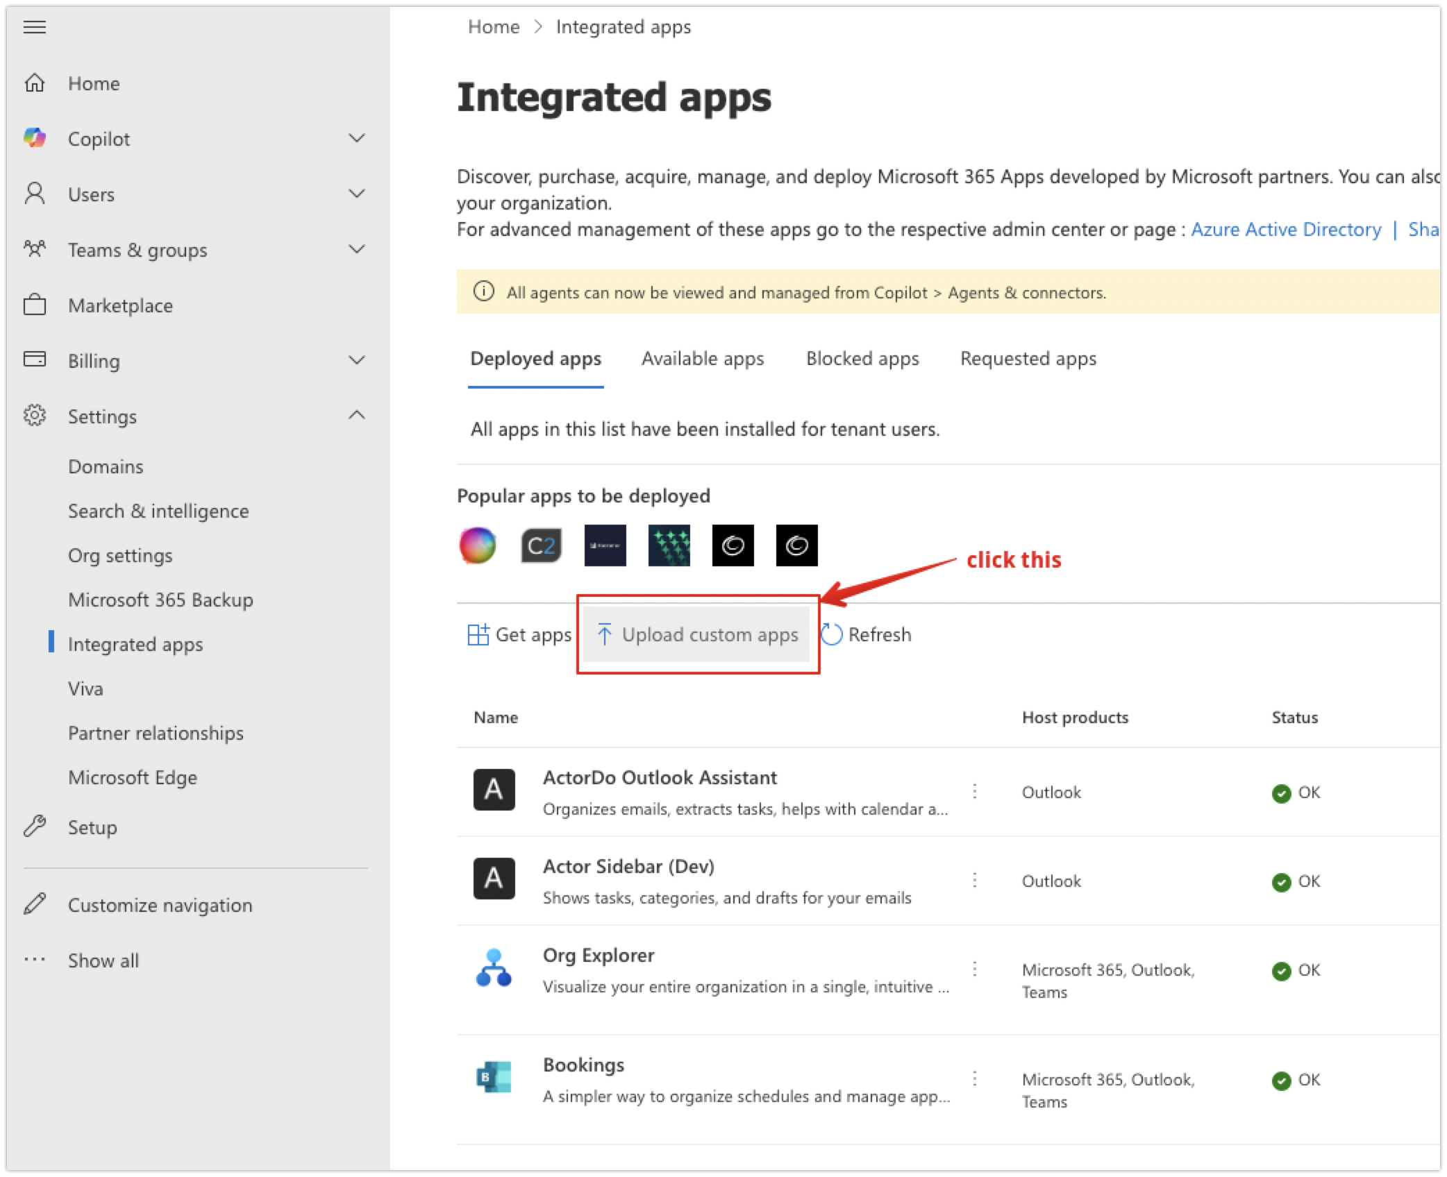Click the Setup wrench icon

point(35,827)
